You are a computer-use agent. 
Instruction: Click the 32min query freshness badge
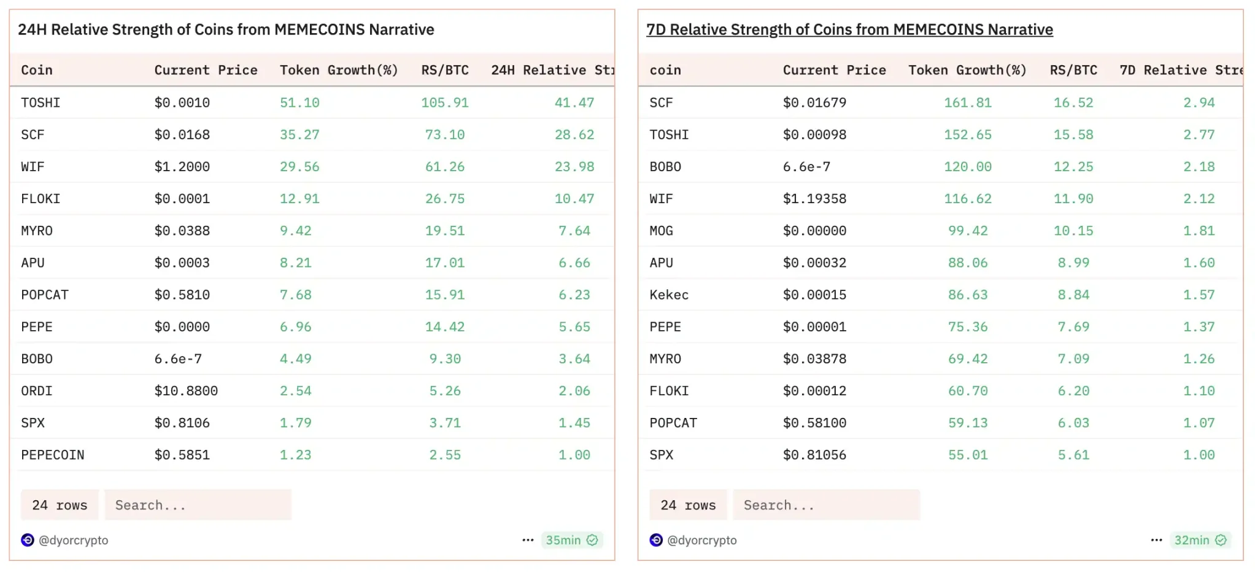pyautogui.click(x=1191, y=540)
